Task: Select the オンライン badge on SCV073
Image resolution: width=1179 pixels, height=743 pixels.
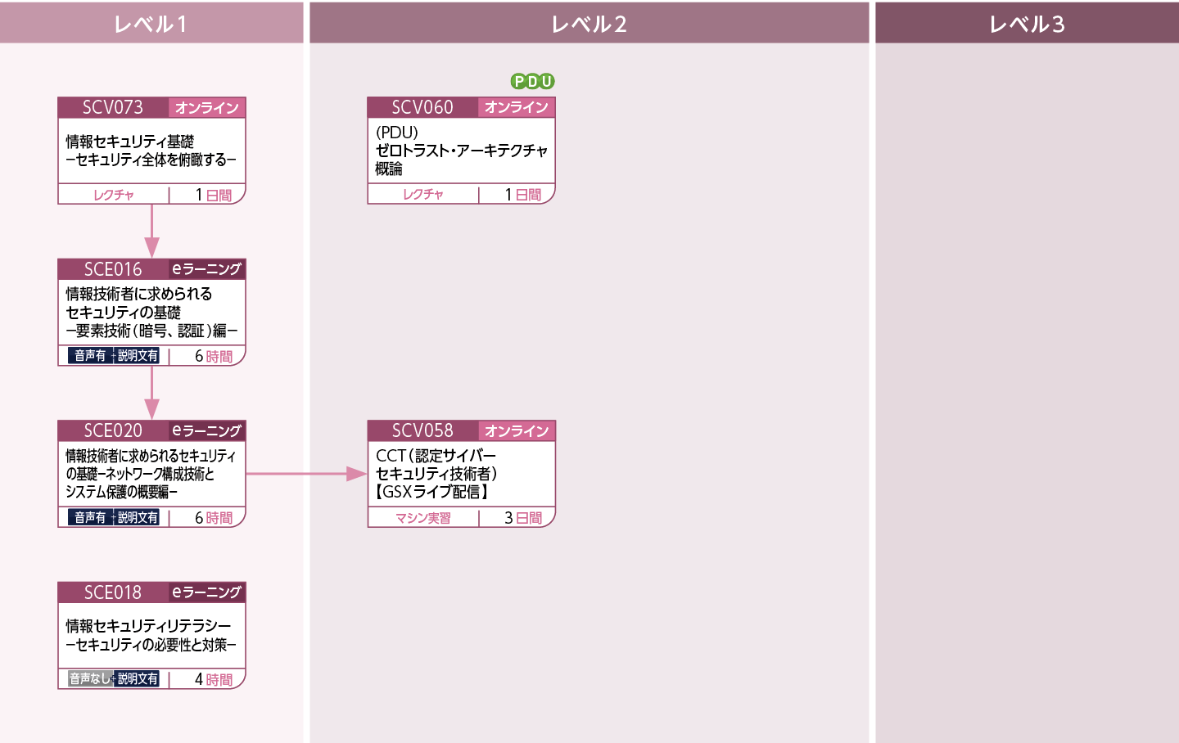Action: tap(207, 107)
